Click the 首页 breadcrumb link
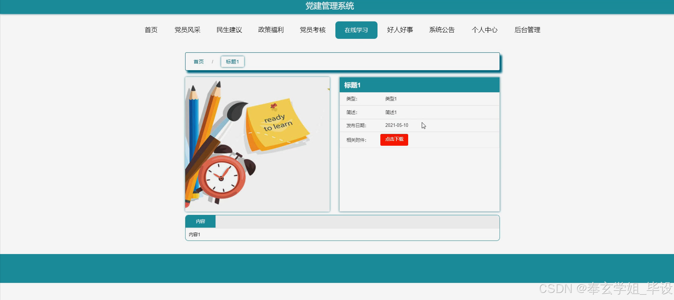 (198, 62)
